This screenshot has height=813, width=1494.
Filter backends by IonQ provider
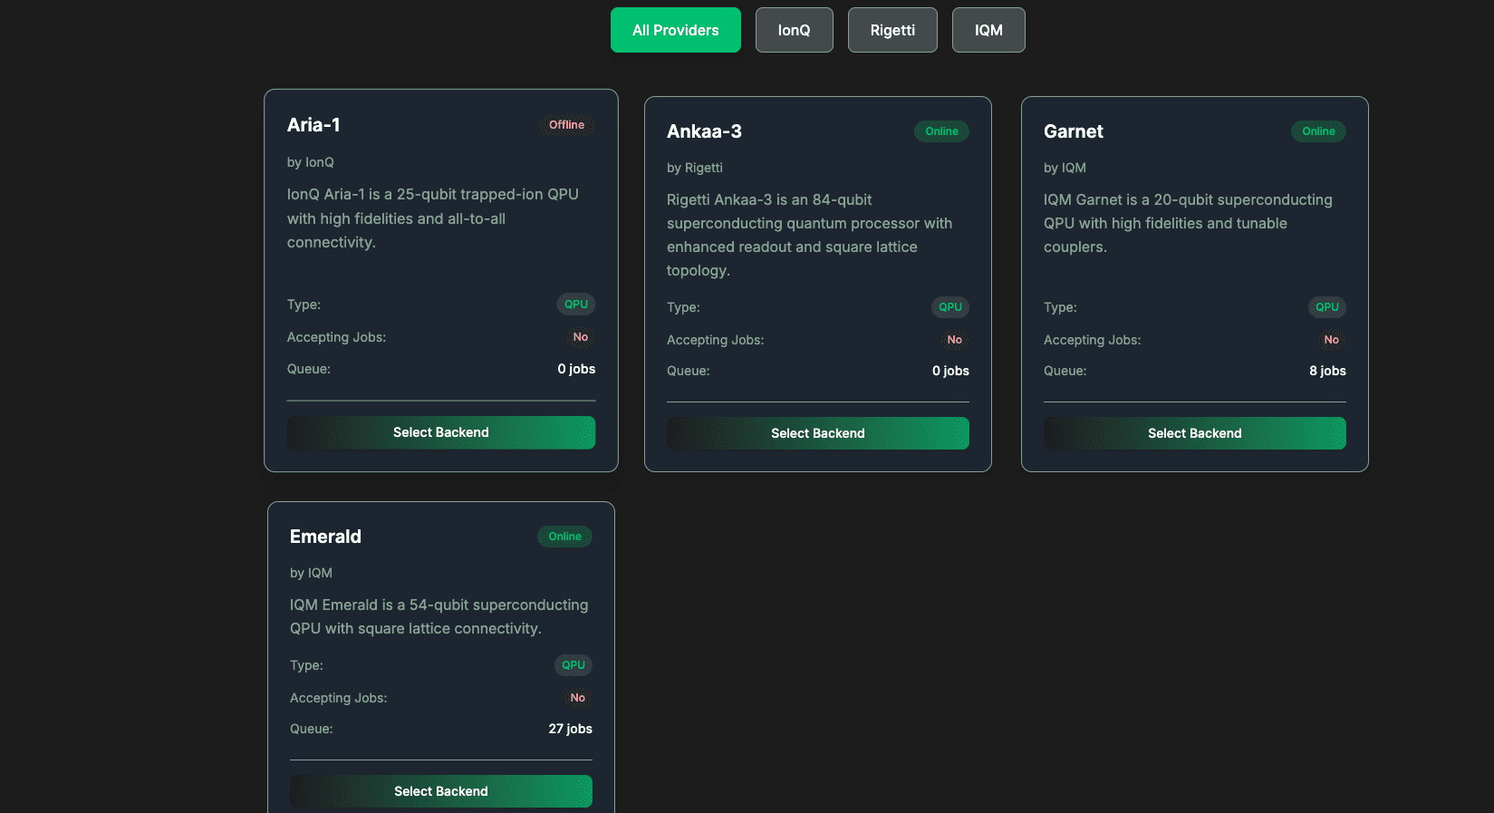tap(794, 30)
